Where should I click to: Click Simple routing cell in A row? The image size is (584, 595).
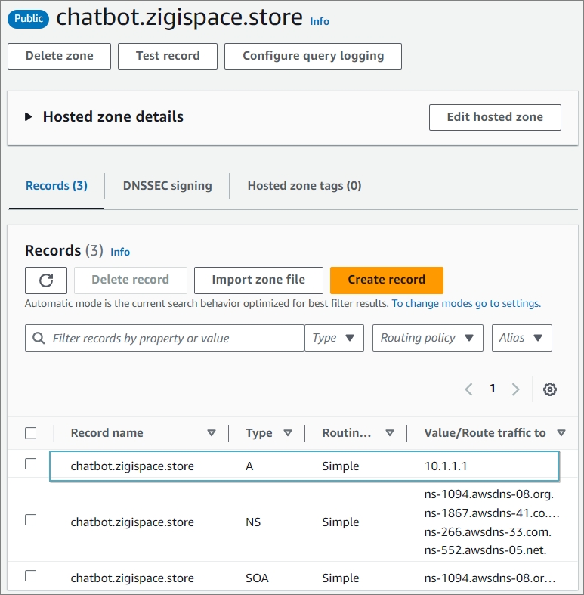[341, 466]
